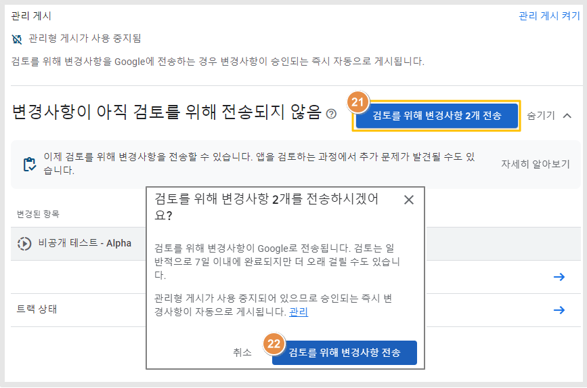Image resolution: width=587 pixels, height=388 pixels.
Task: Turn on managed publishing via 관리 게시 켜기
Action: (549, 16)
